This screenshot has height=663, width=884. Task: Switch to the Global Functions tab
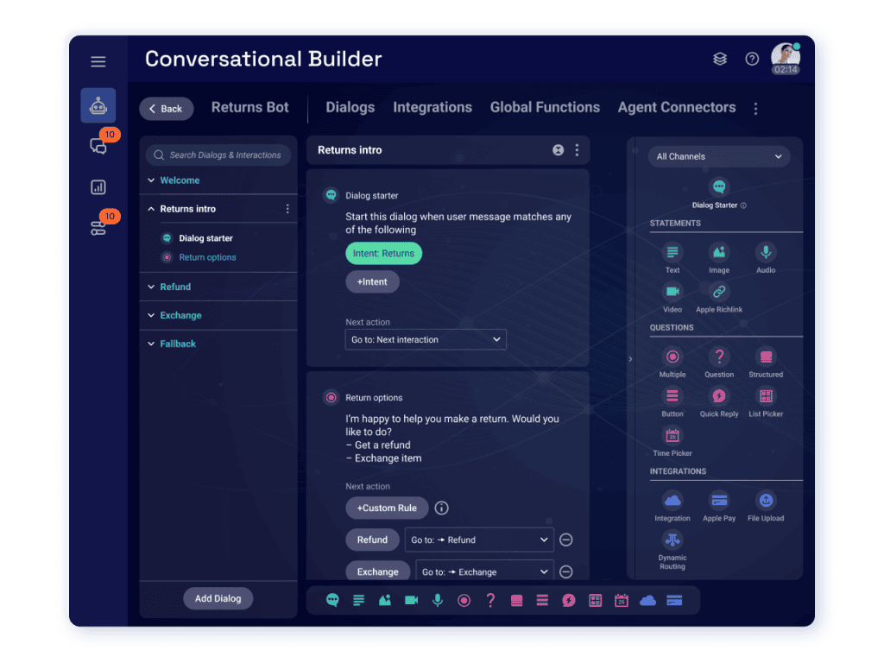[x=545, y=107]
